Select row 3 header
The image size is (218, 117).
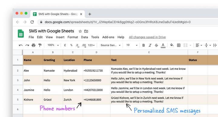18,80
